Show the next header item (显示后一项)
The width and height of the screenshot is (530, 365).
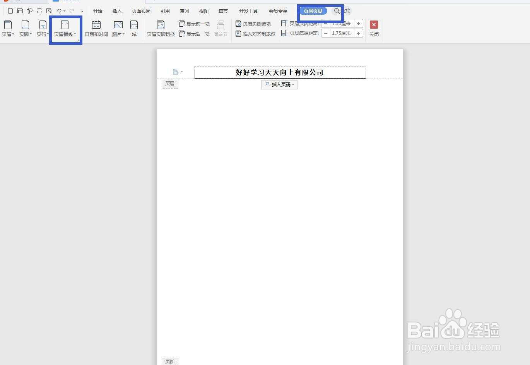195,33
